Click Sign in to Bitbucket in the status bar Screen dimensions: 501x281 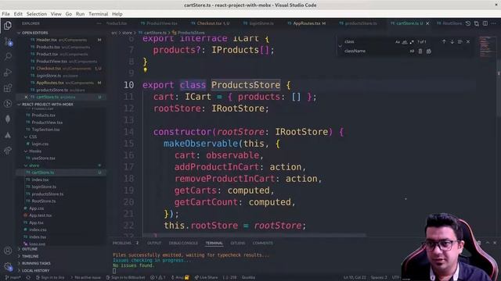click(125, 278)
